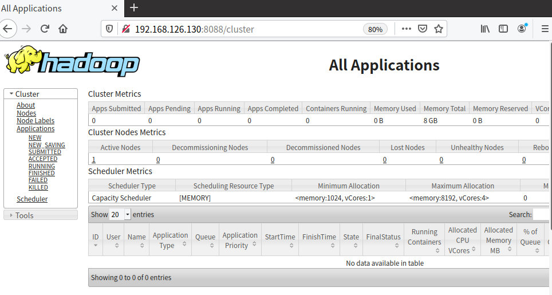The height and width of the screenshot is (295, 552).
Task: Open the page actions three-dot menu
Action: pyautogui.click(x=406, y=29)
